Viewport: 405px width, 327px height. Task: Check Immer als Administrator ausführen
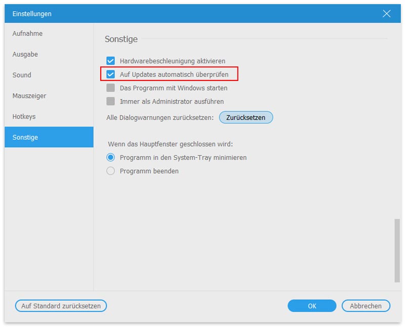tap(110, 101)
